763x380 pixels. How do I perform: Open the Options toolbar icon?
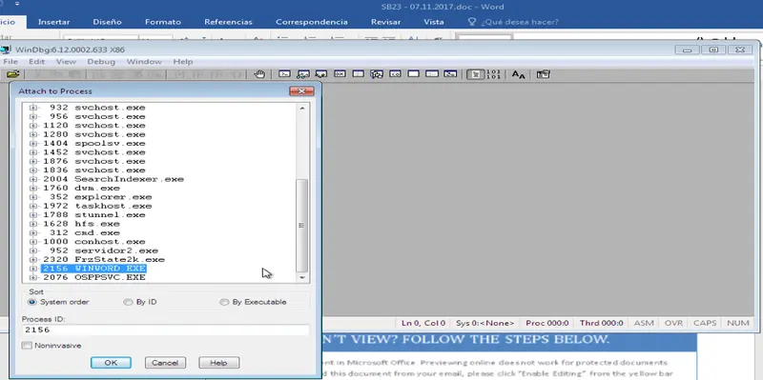tap(543, 74)
